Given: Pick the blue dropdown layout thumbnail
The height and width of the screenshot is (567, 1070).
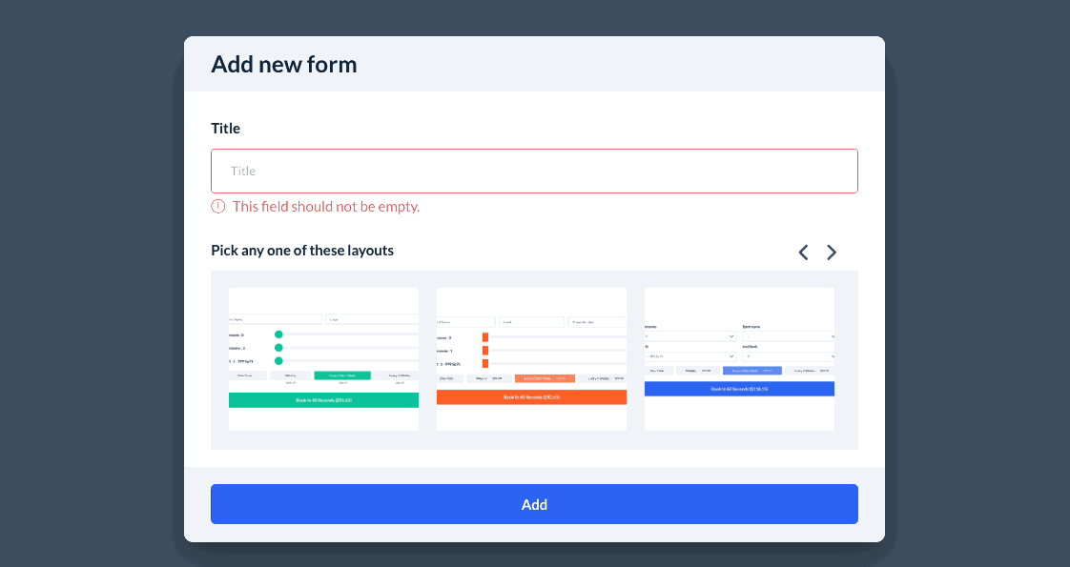Looking at the screenshot, I should click(x=739, y=358).
